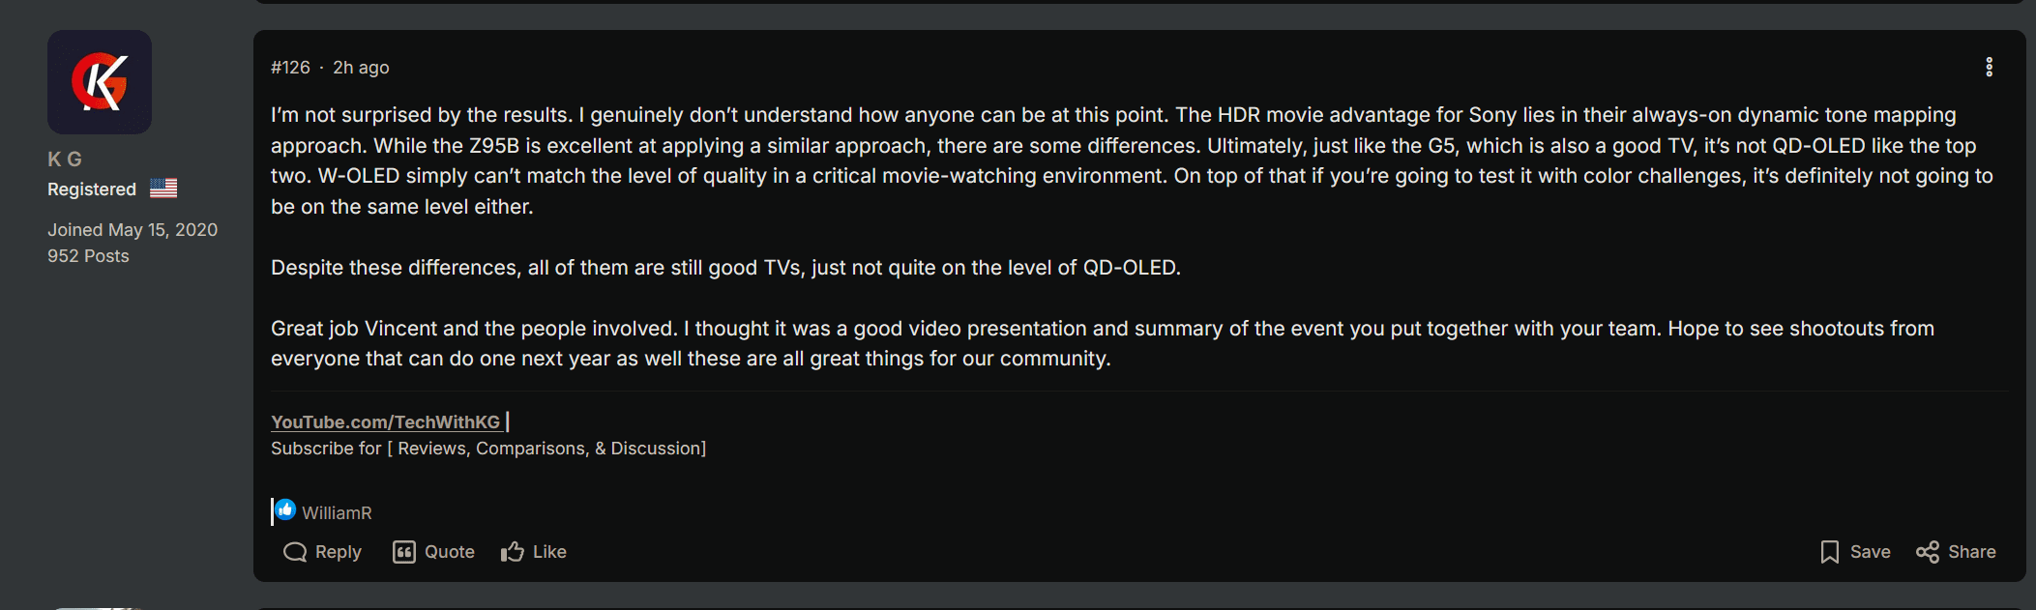The width and height of the screenshot is (2036, 610).
Task: Click the blue thumbs-up reaction badge
Action: pyautogui.click(x=285, y=510)
